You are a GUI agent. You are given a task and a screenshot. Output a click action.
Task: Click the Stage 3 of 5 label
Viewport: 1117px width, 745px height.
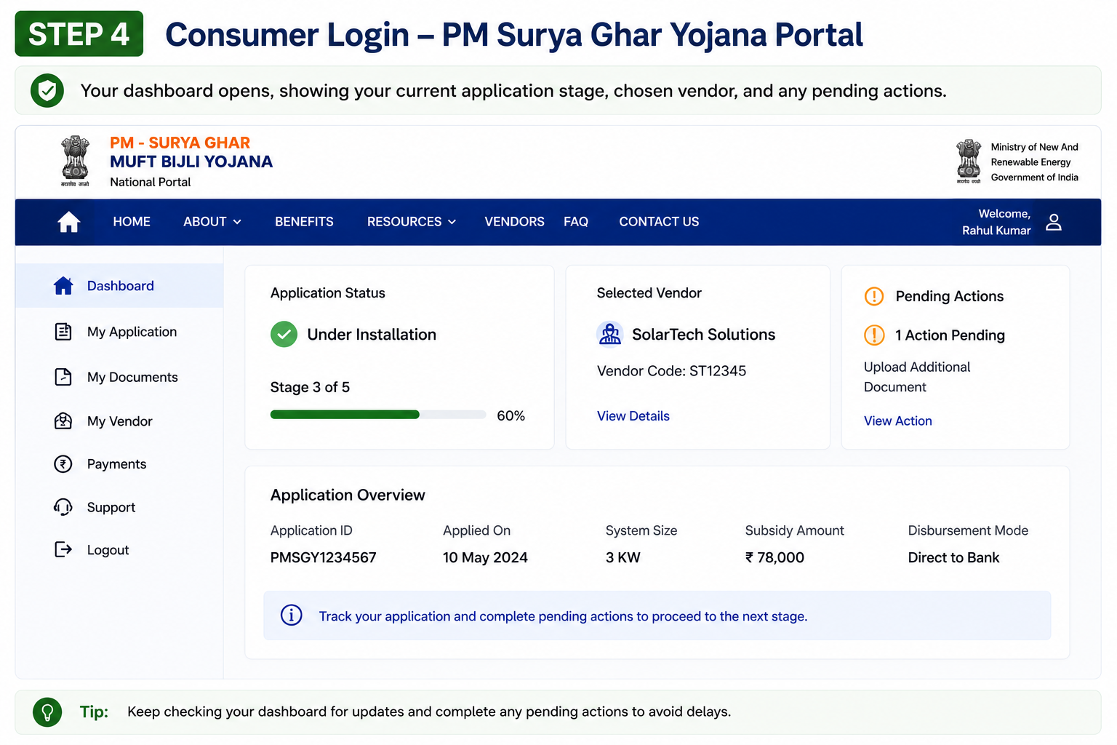pos(310,387)
